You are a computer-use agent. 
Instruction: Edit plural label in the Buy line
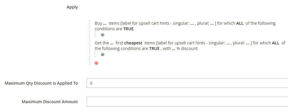tap(212, 24)
